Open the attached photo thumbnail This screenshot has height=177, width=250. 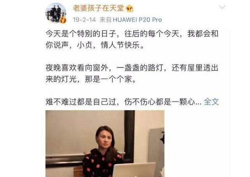point(105,144)
